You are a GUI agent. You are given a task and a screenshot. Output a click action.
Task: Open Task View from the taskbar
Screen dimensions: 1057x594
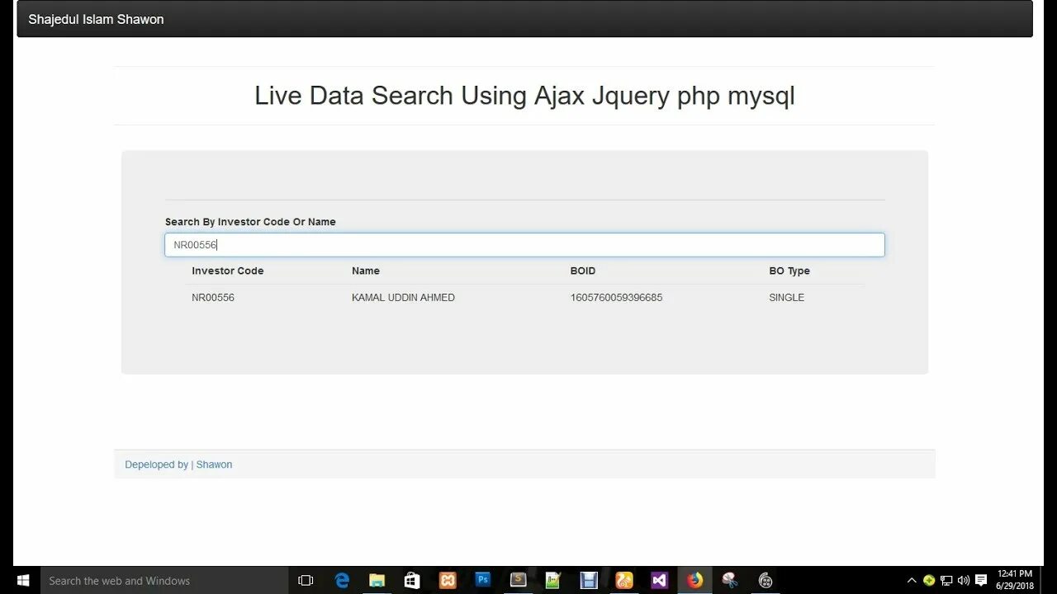pyautogui.click(x=306, y=580)
